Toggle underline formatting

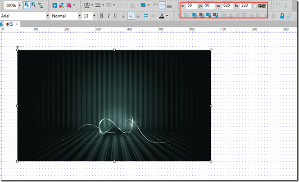[x=115, y=16]
